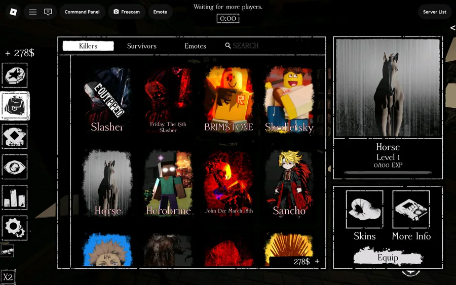Image resolution: width=456 pixels, height=285 pixels.
Task: Click the + 278$ balance at top left
Action: point(20,53)
